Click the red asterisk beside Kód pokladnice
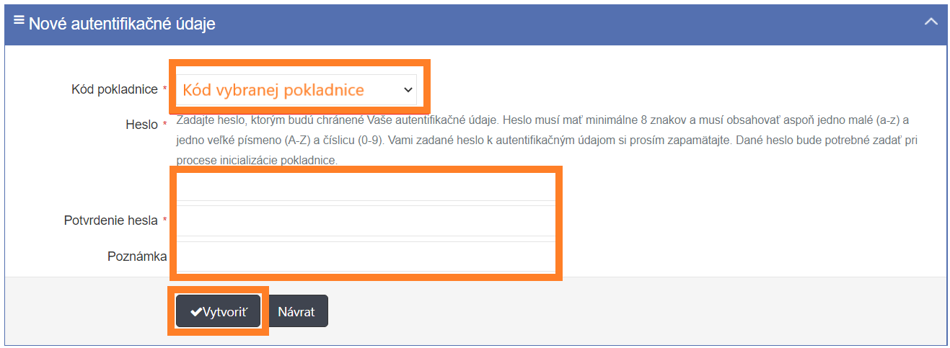950x348 pixels. 164,90
